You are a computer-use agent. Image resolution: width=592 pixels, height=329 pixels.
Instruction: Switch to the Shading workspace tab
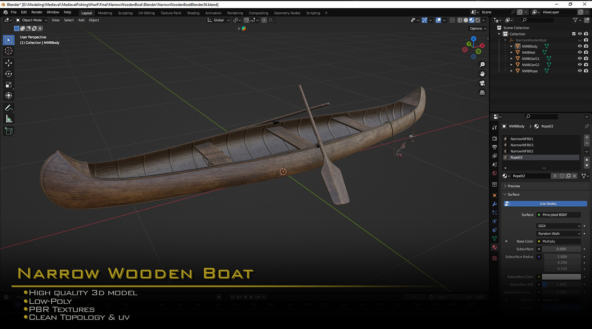click(193, 13)
